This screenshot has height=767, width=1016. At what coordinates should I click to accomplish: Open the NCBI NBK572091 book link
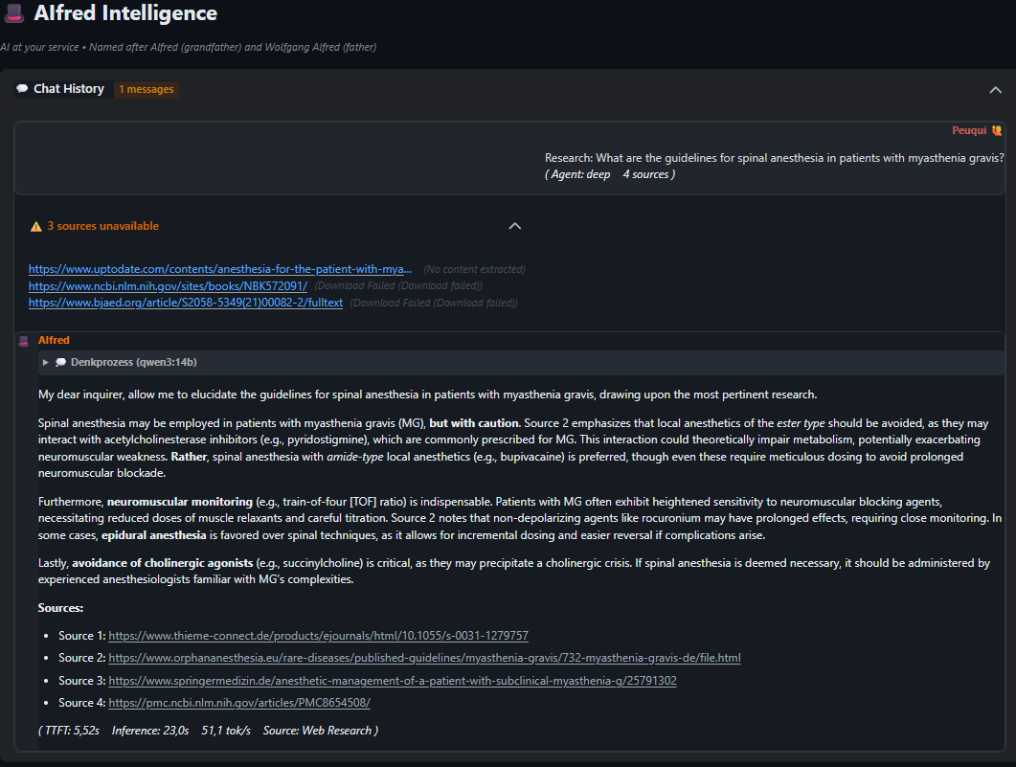click(x=168, y=285)
